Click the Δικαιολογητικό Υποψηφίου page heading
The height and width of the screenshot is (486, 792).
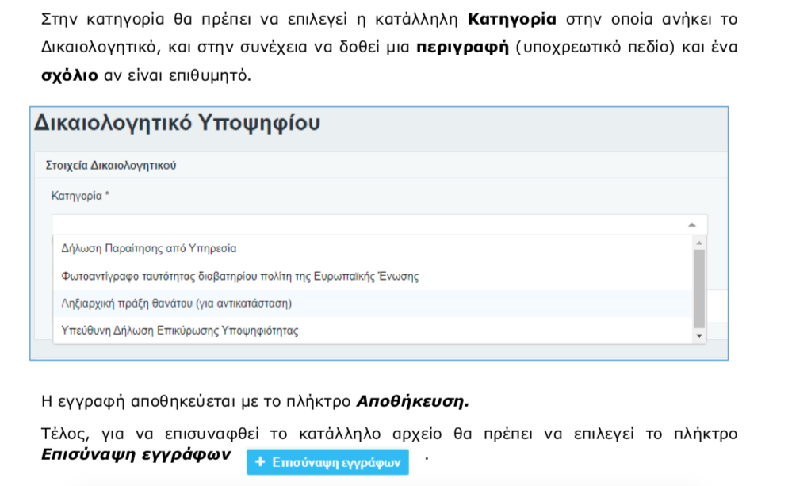pyautogui.click(x=177, y=124)
